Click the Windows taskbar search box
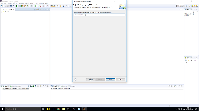The height and width of the screenshot is (111, 199). click(23, 109)
